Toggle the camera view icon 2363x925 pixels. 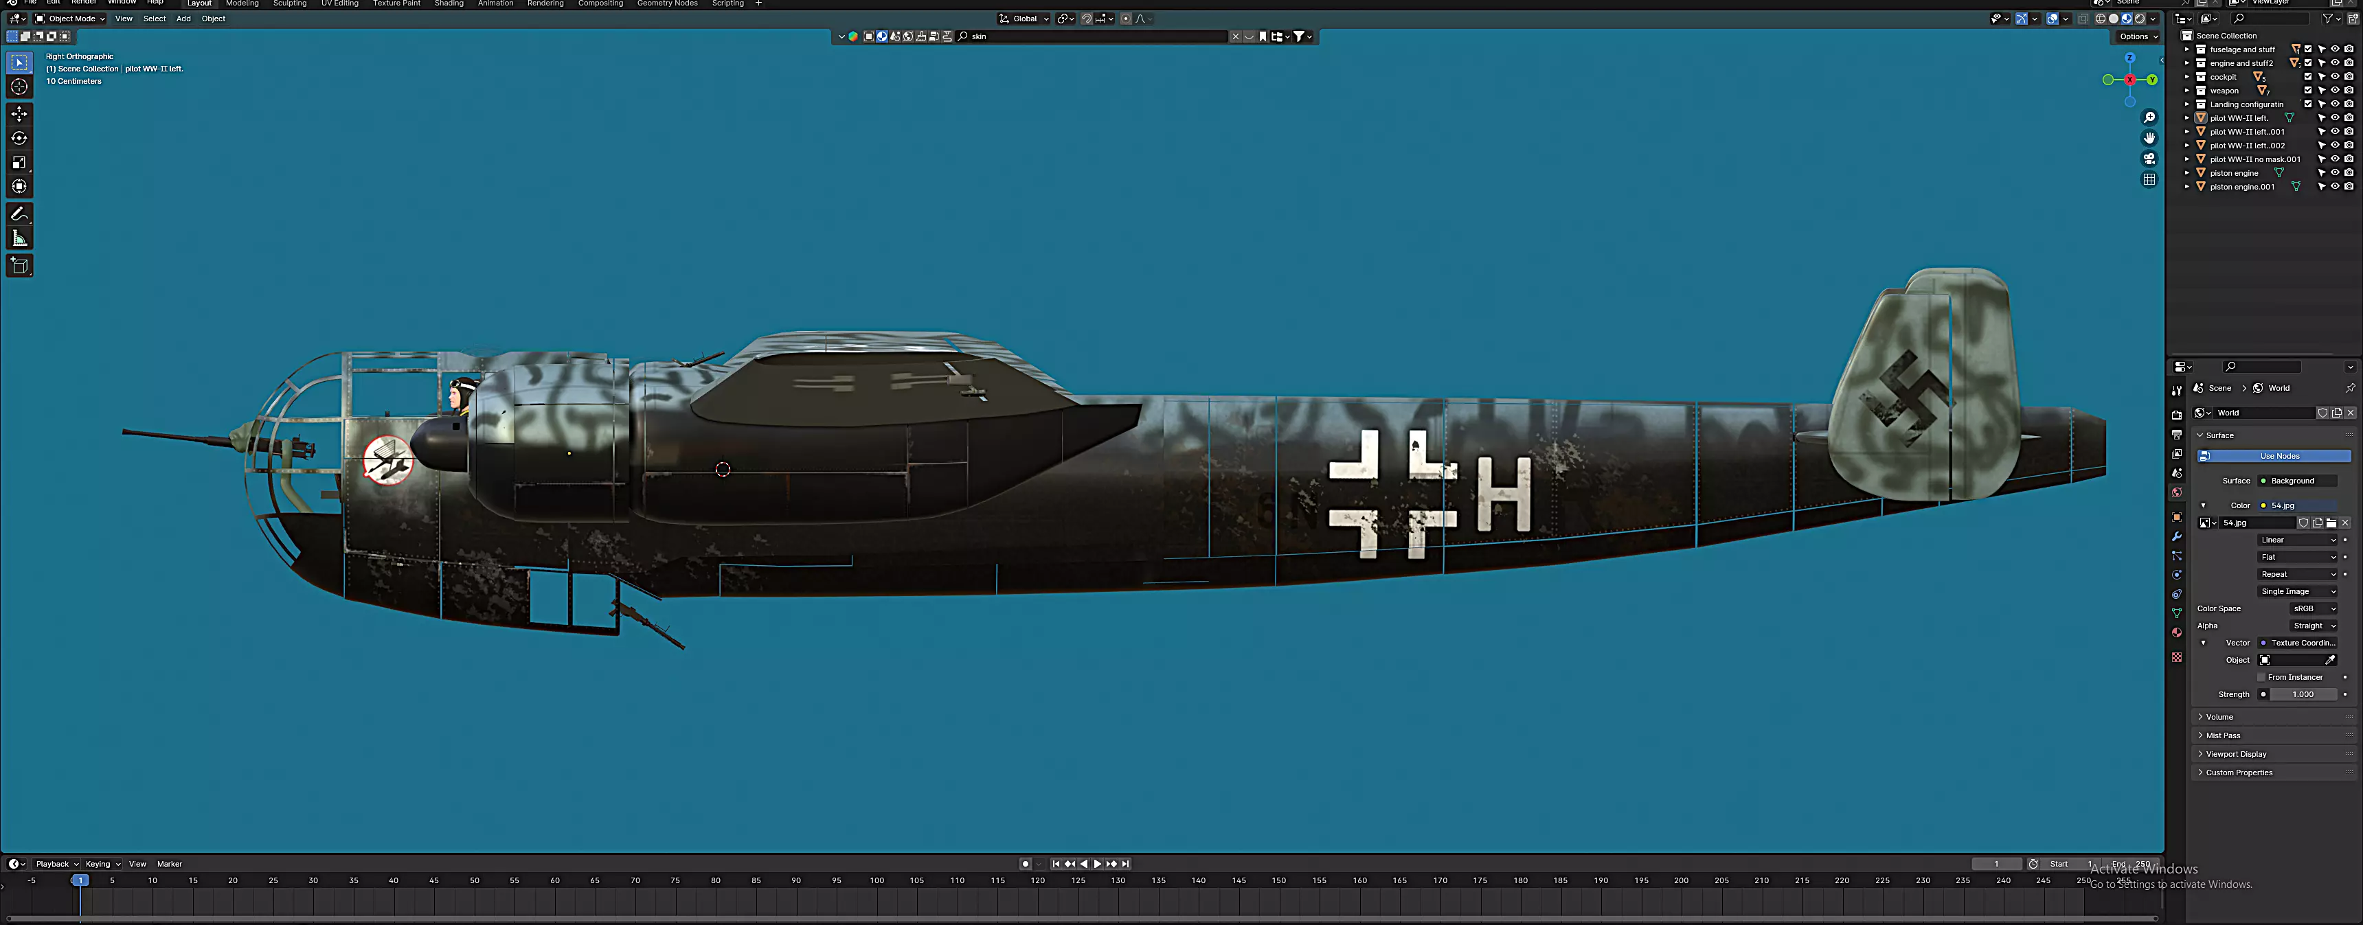point(2149,159)
